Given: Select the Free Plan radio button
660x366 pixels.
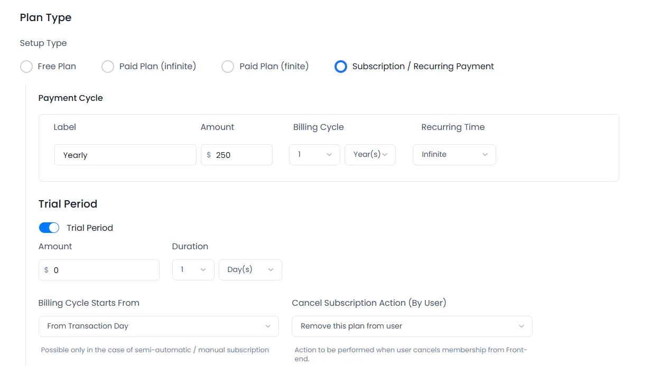Looking at the screenshot, I should [x=26, y=66].
